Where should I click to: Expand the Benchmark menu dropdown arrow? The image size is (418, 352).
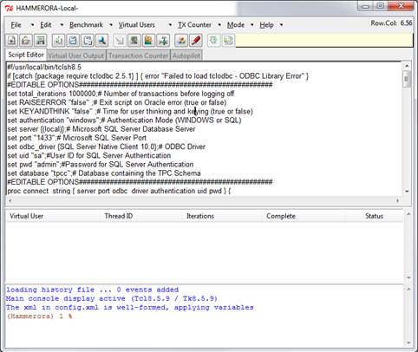click(111, 25)
